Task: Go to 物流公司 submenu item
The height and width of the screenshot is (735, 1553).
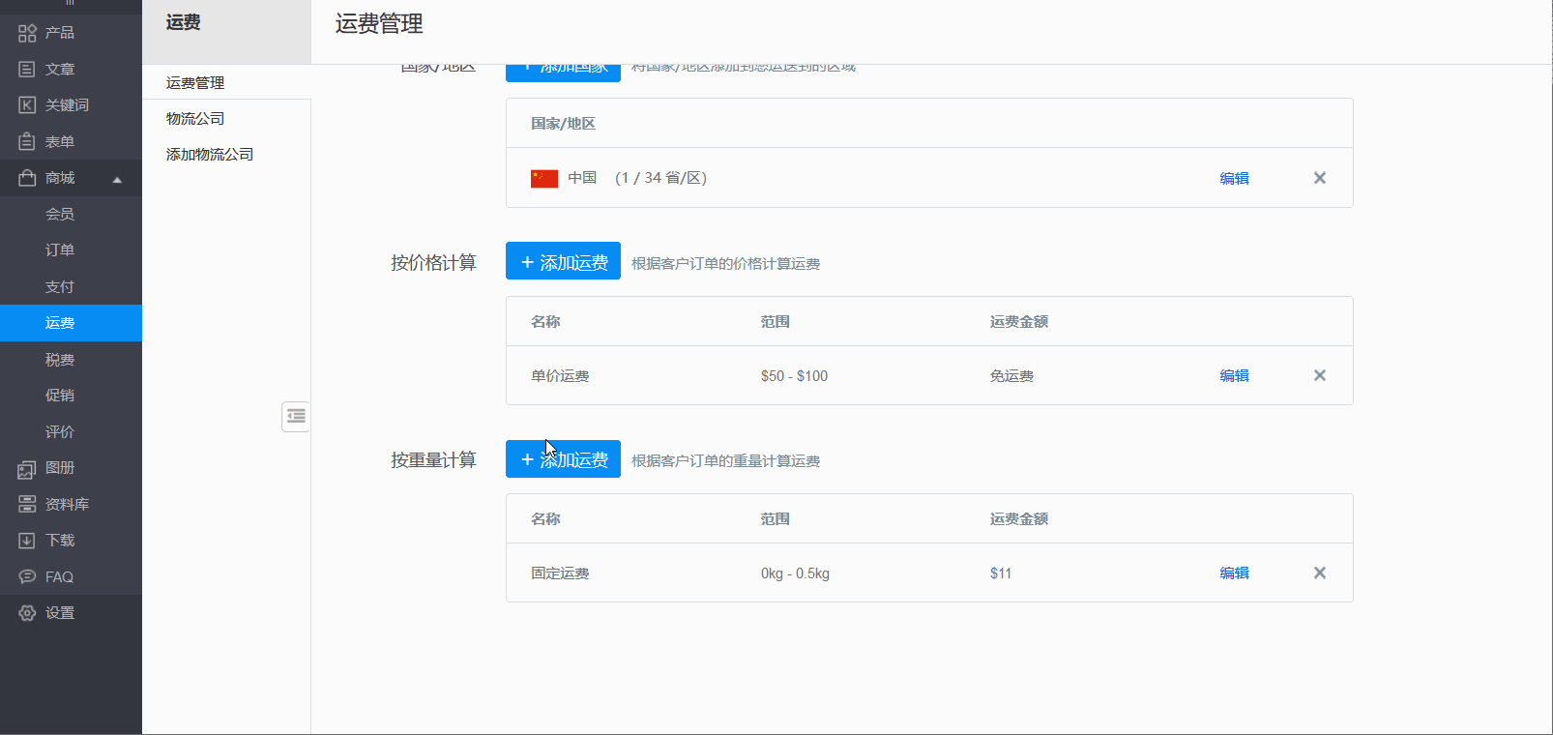Action: (195, 119)
